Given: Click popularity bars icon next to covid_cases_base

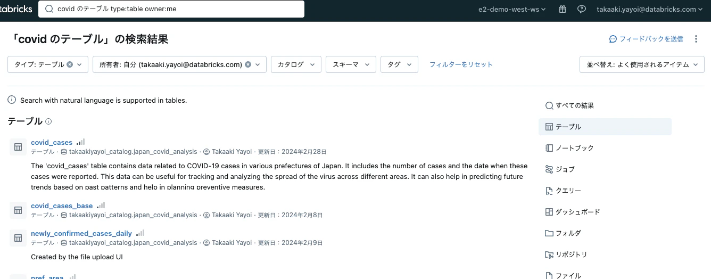Looking at the screenshot, I should 101,206.
